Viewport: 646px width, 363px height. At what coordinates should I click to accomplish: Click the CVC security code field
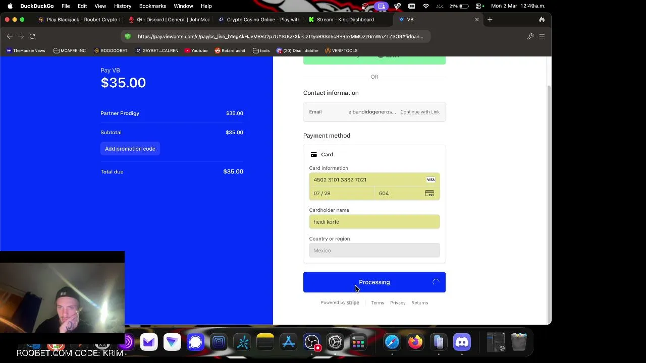click(x=407, y=194)
